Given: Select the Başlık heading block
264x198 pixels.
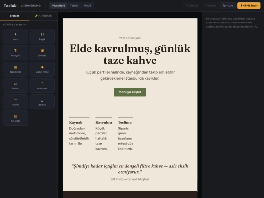Looking at the screenshot, I should 42,36.
